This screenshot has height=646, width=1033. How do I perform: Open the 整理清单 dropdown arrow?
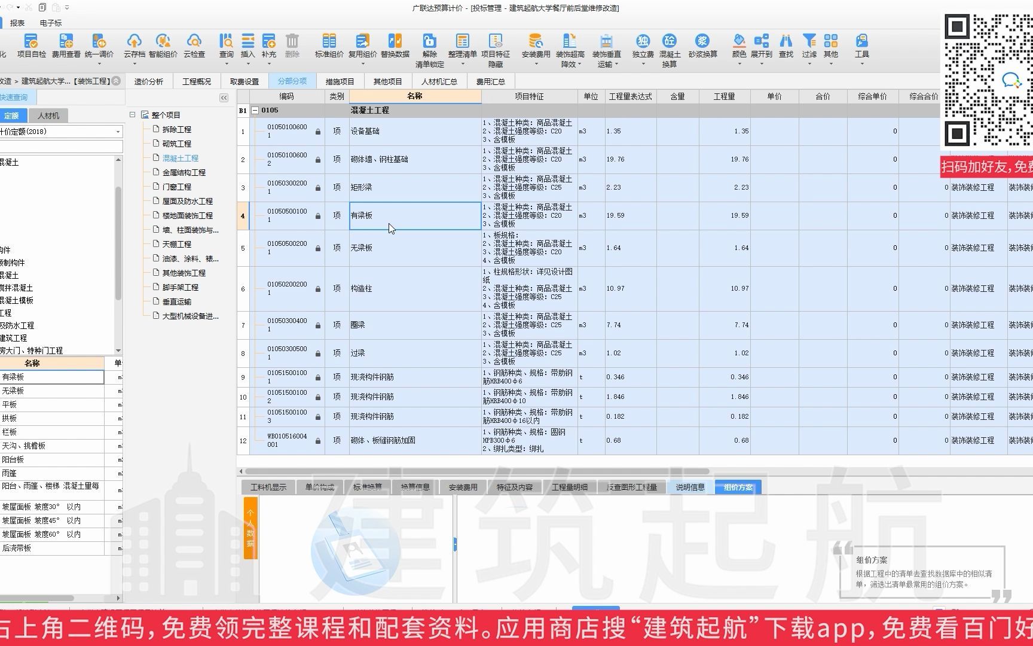click(462, 63)
